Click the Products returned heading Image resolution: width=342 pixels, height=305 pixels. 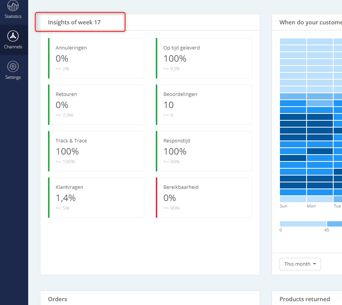(304, 299)
